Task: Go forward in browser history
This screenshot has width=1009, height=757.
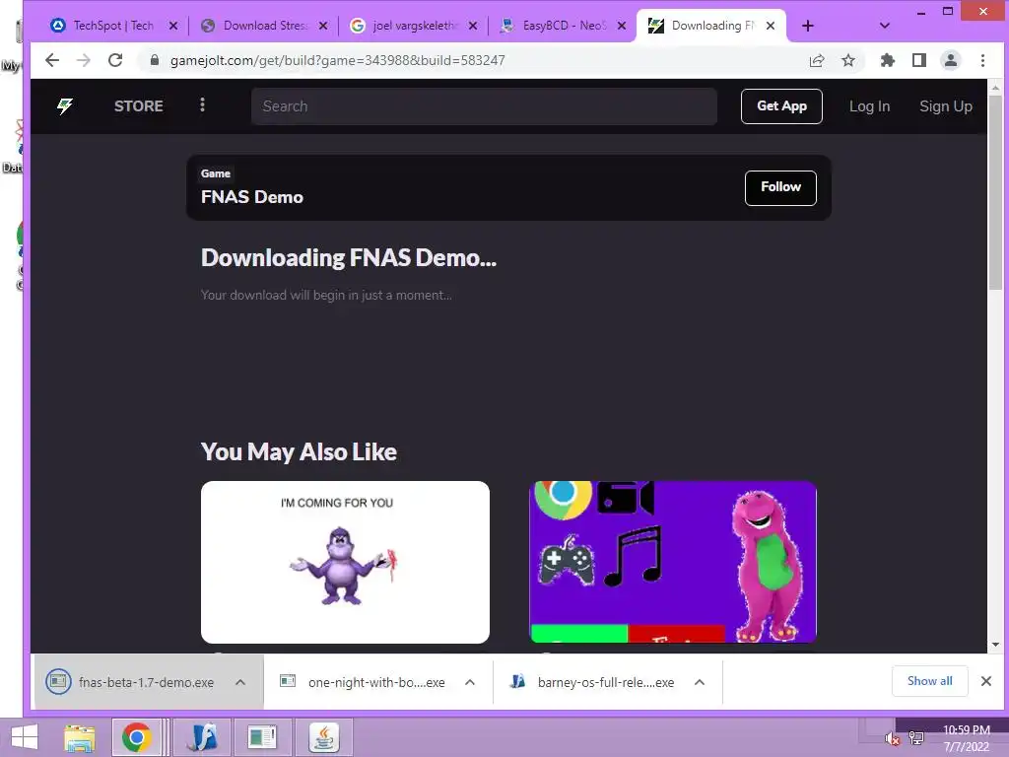Action: click(x=84, y=60)
